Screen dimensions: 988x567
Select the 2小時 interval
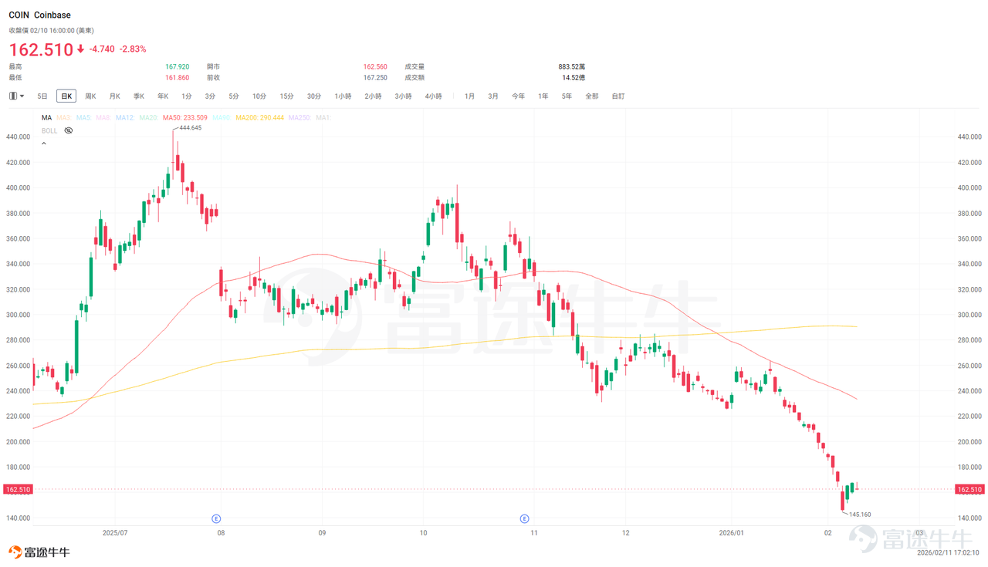pyautogui.click(x=373, y=96)
